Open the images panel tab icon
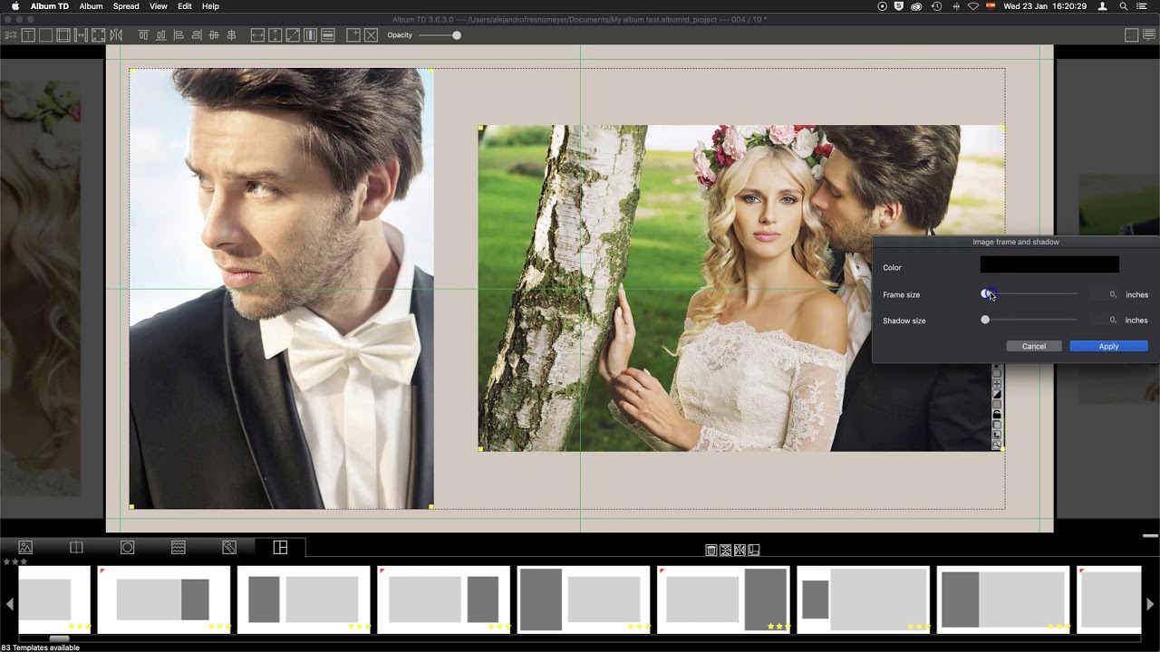1160x652 pixels. point(25,548)
